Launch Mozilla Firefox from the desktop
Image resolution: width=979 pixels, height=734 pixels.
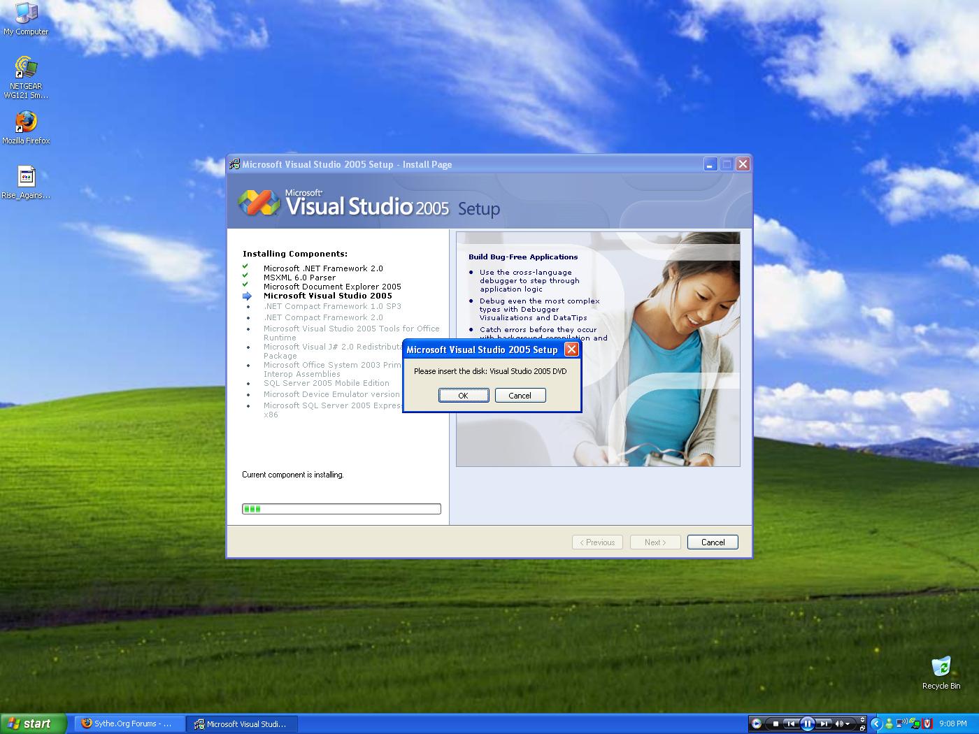coord(26,127)
